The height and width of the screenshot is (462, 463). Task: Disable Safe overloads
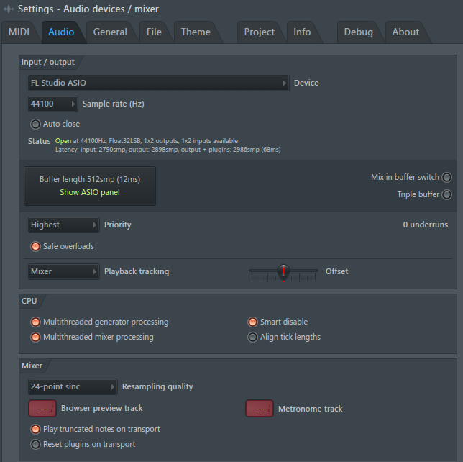(x=35, y=246)
